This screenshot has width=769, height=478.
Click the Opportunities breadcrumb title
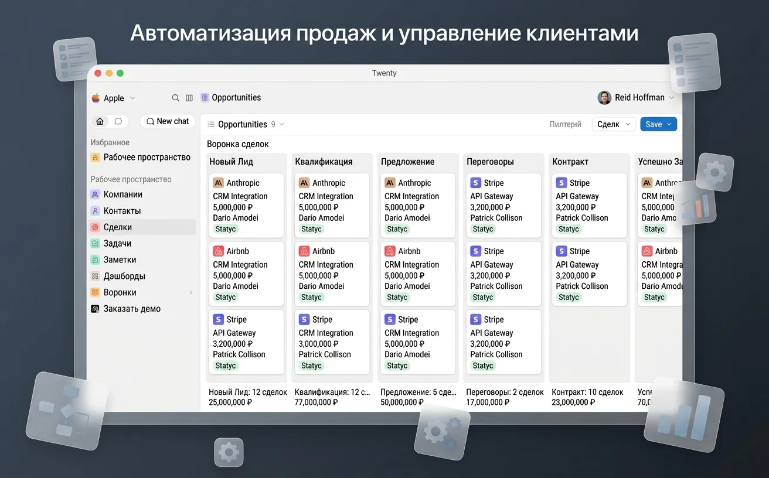point(236,98)
